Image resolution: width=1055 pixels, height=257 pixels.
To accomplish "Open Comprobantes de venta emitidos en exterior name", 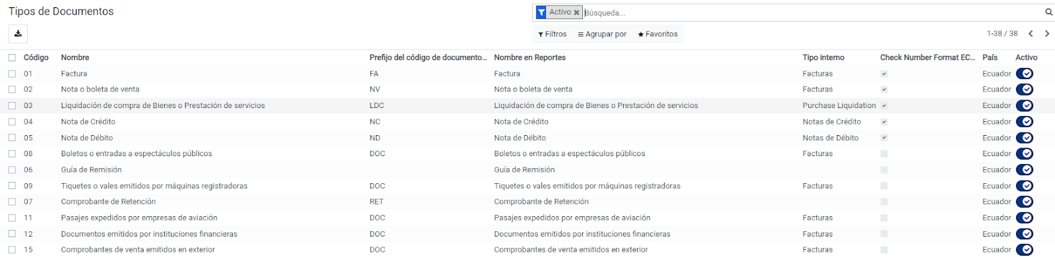I will point(138,250).
